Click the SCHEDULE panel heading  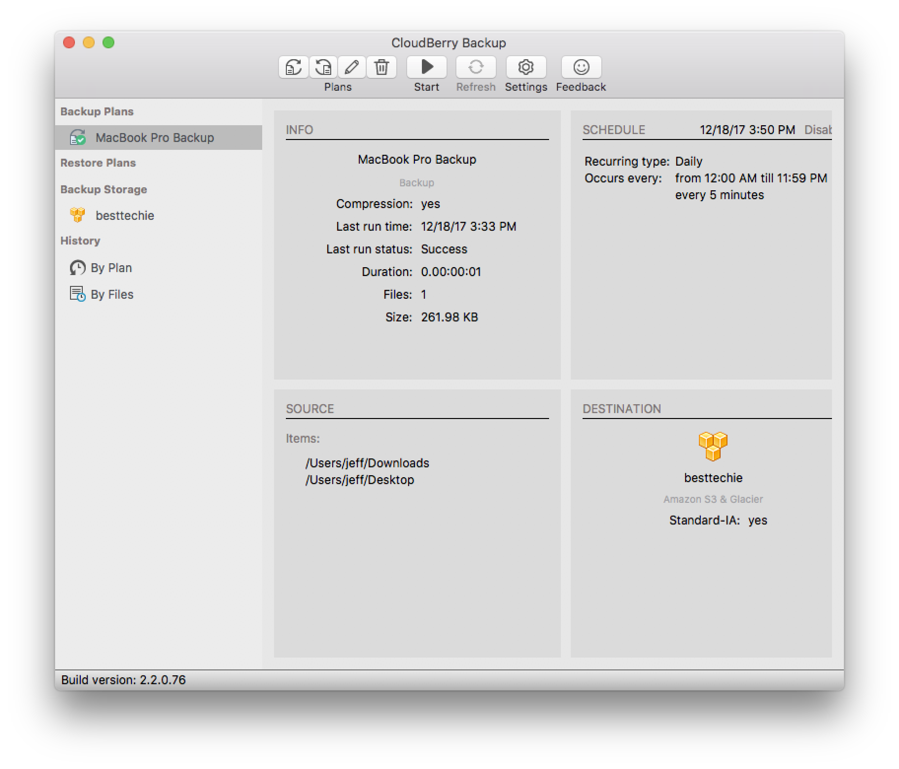(614, 130)
